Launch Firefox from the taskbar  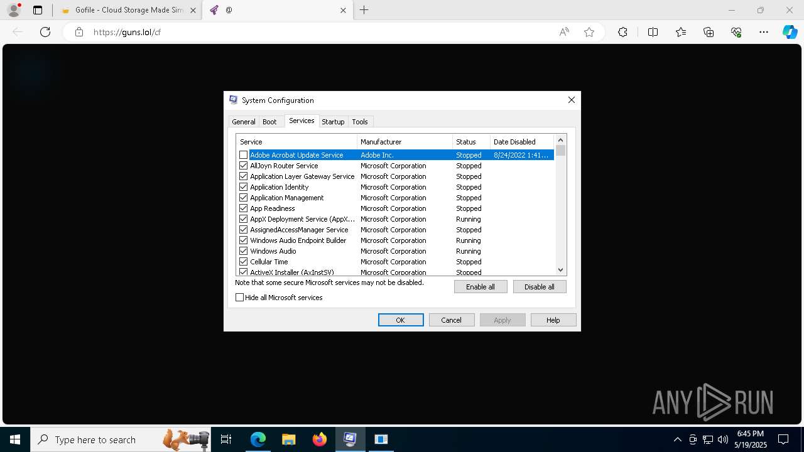(320, 439)
